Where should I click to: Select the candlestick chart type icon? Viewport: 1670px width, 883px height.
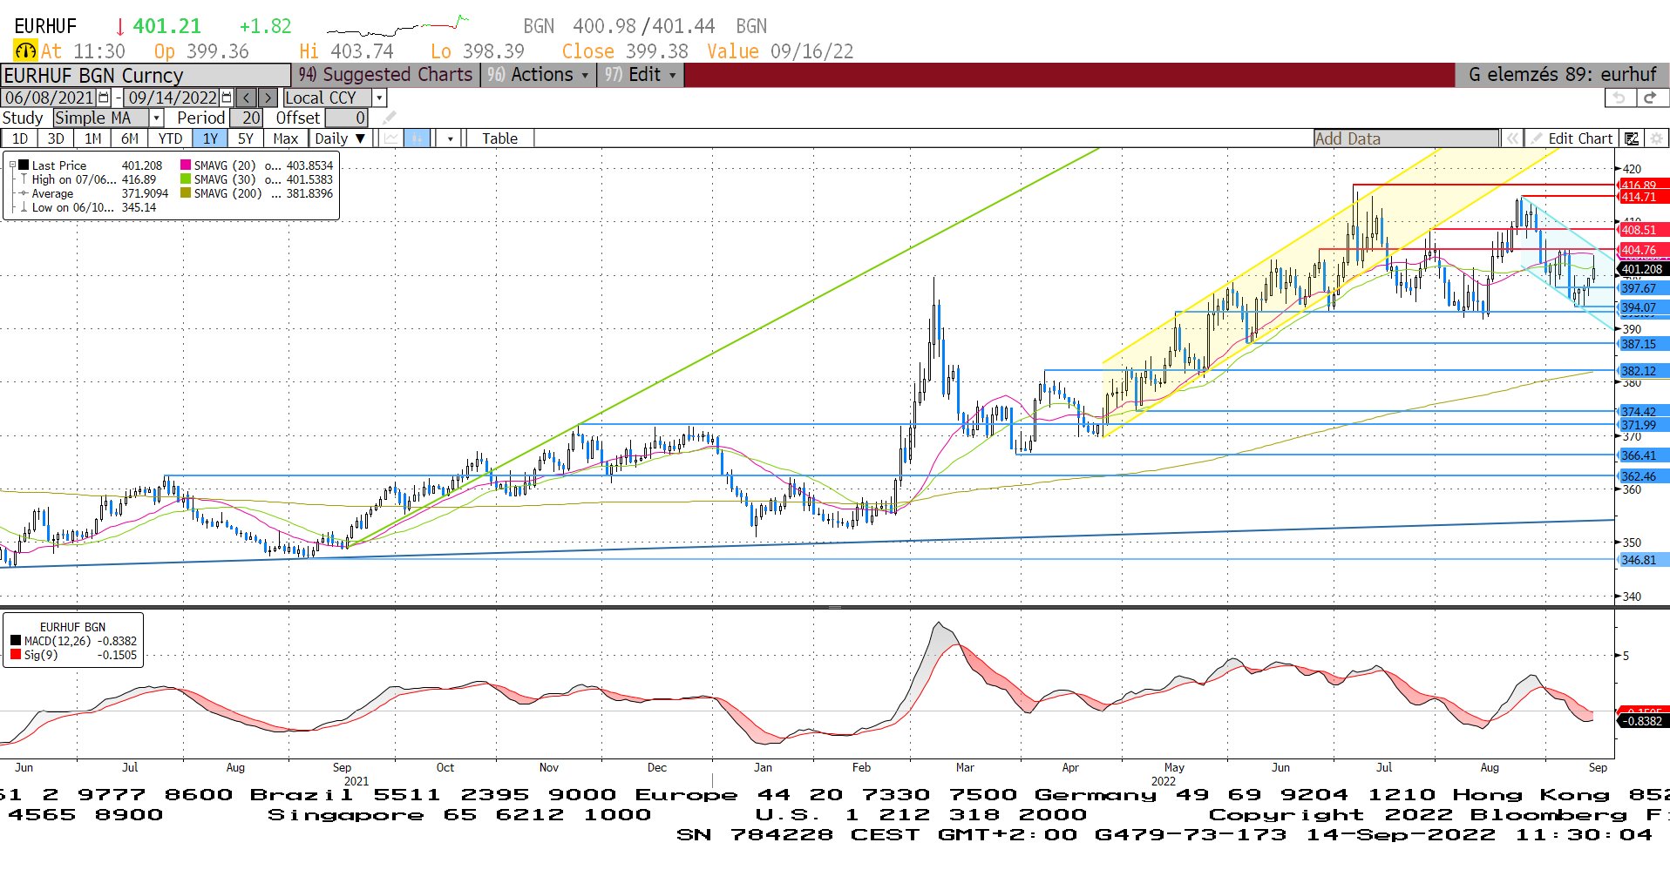click(x=417, y=138)
